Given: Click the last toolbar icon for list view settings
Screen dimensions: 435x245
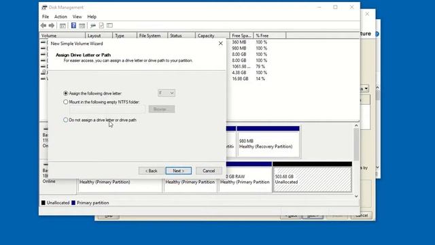Looking at the screenshot, I should (110, 26).
